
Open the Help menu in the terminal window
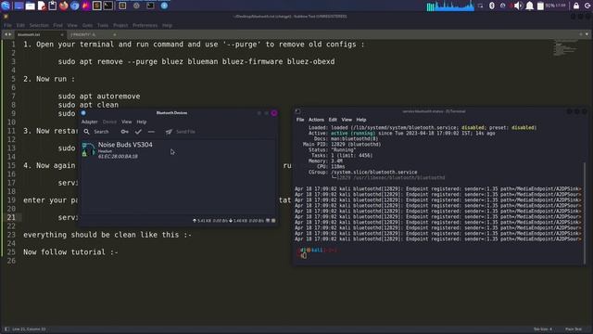pos(361,120)
